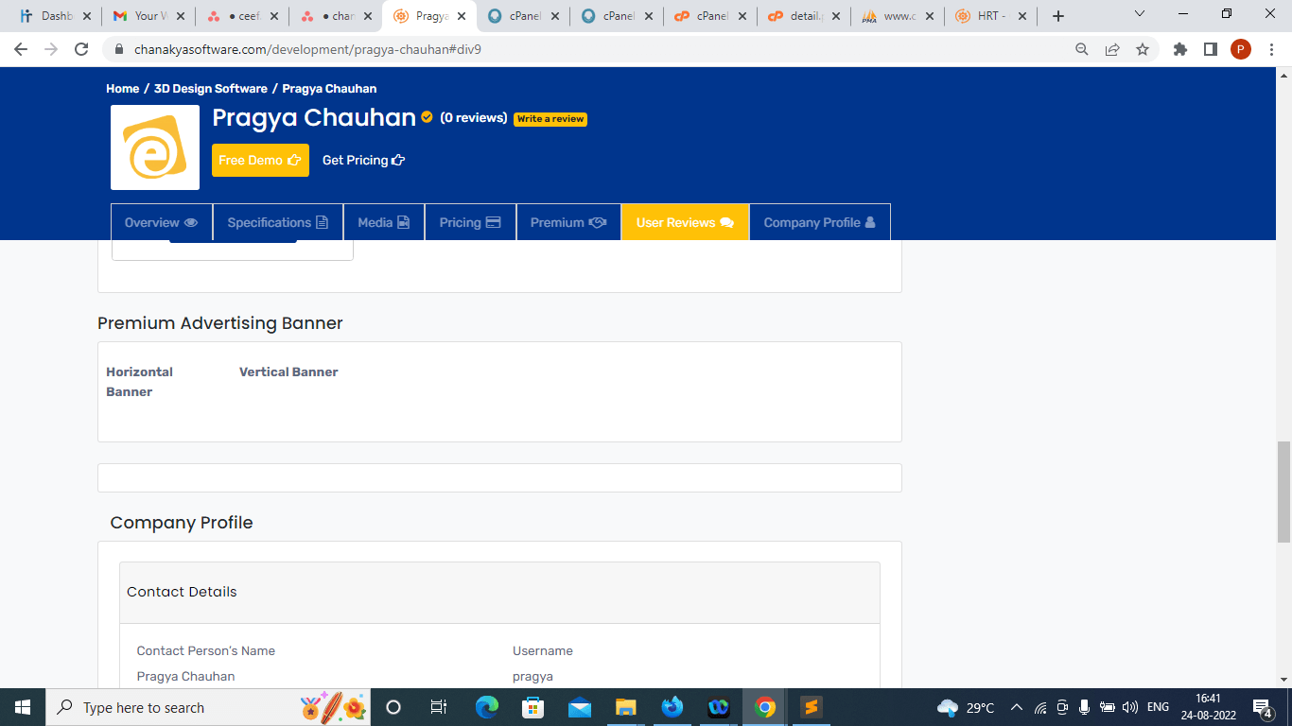This screenshot has width=1292, height=726.
Task: Open the taskbar clock showing 16:41
Action: point(1208,707)
